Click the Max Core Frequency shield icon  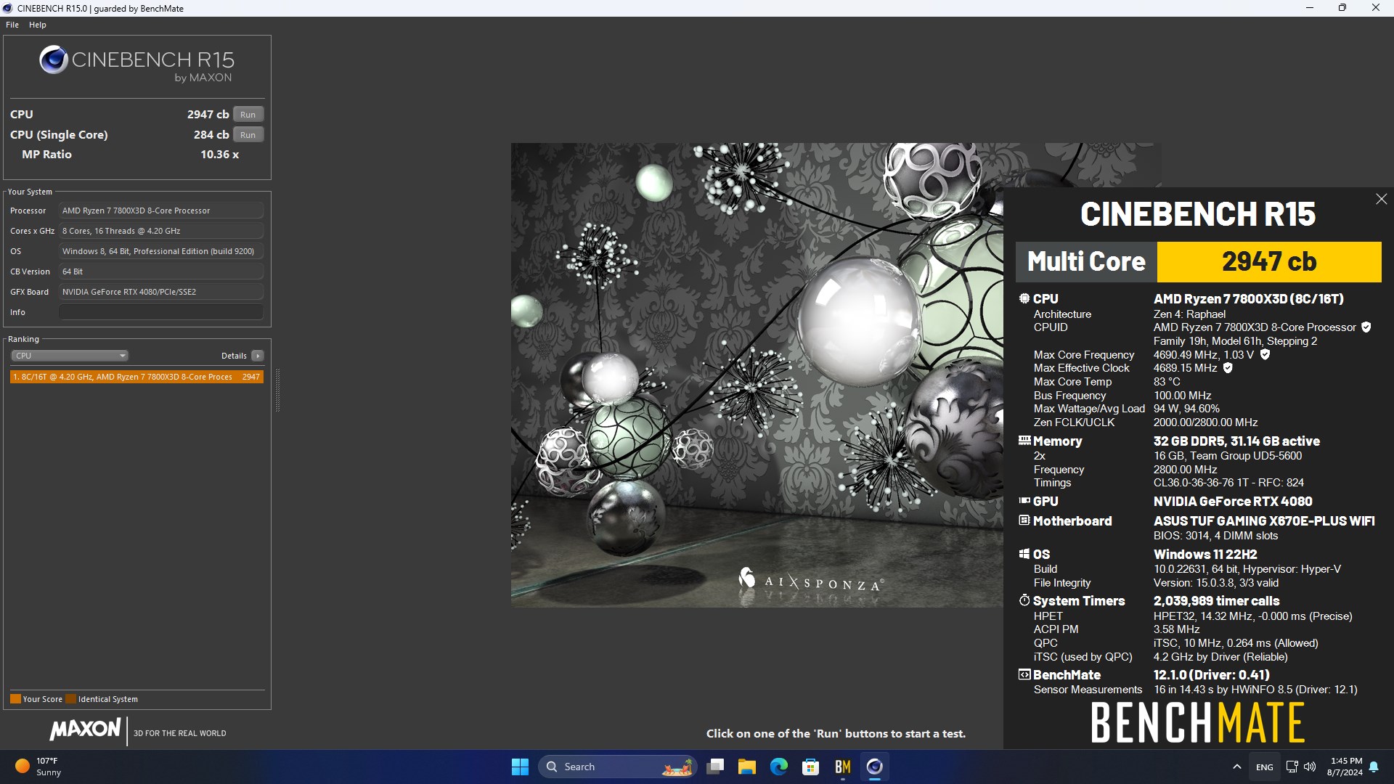[1265, 355]
